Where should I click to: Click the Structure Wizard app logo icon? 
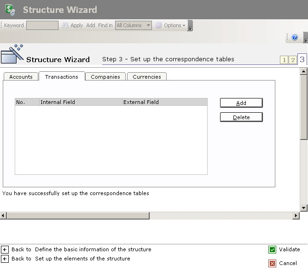coord(11,10)
